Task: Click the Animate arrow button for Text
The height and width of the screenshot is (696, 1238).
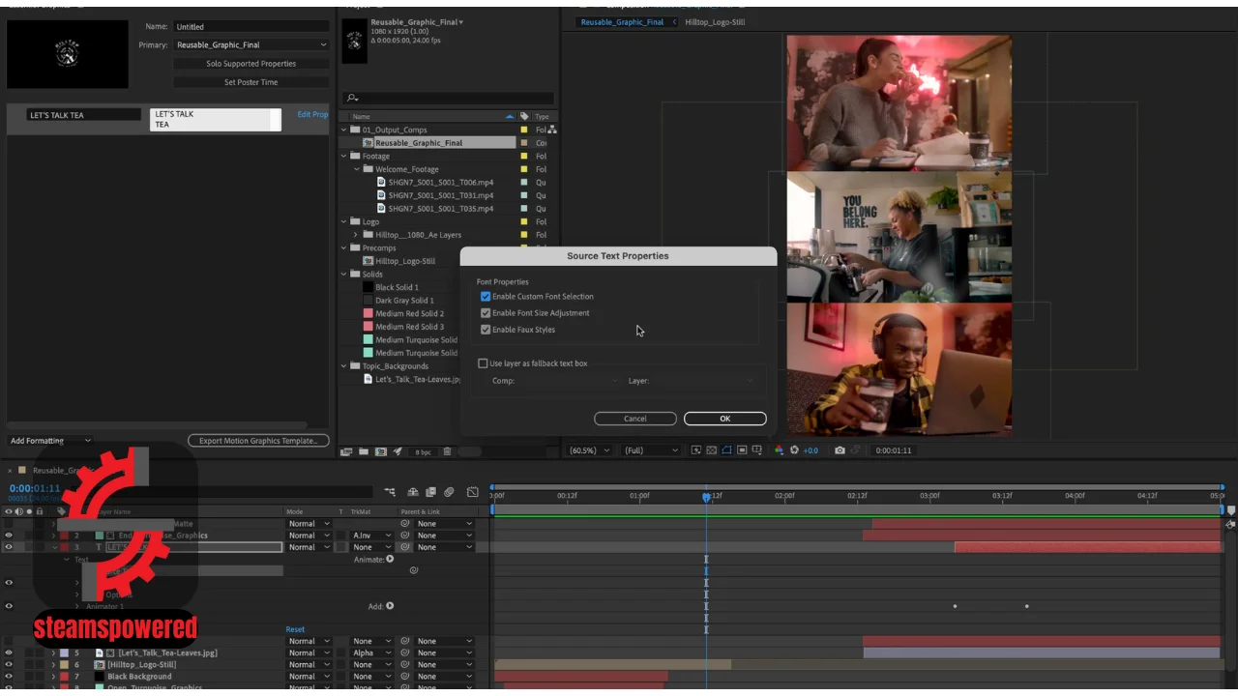Action: (390, 559)
